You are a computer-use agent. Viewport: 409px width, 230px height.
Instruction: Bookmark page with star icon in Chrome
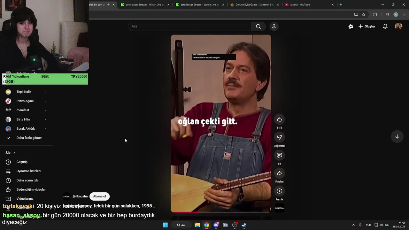[x=364, y=14]
